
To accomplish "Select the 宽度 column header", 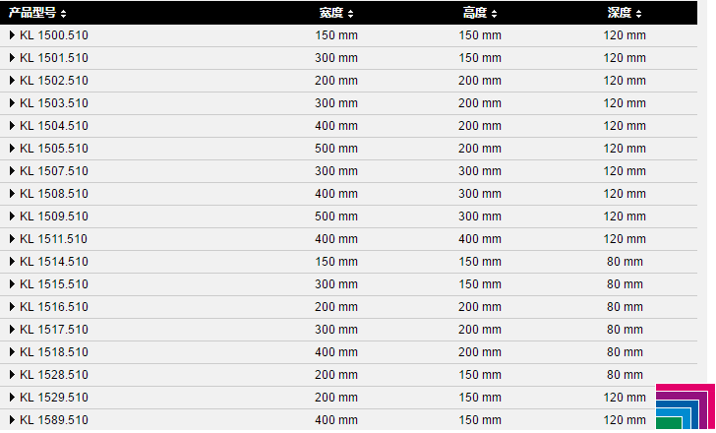I will click(x=331, y=13).
